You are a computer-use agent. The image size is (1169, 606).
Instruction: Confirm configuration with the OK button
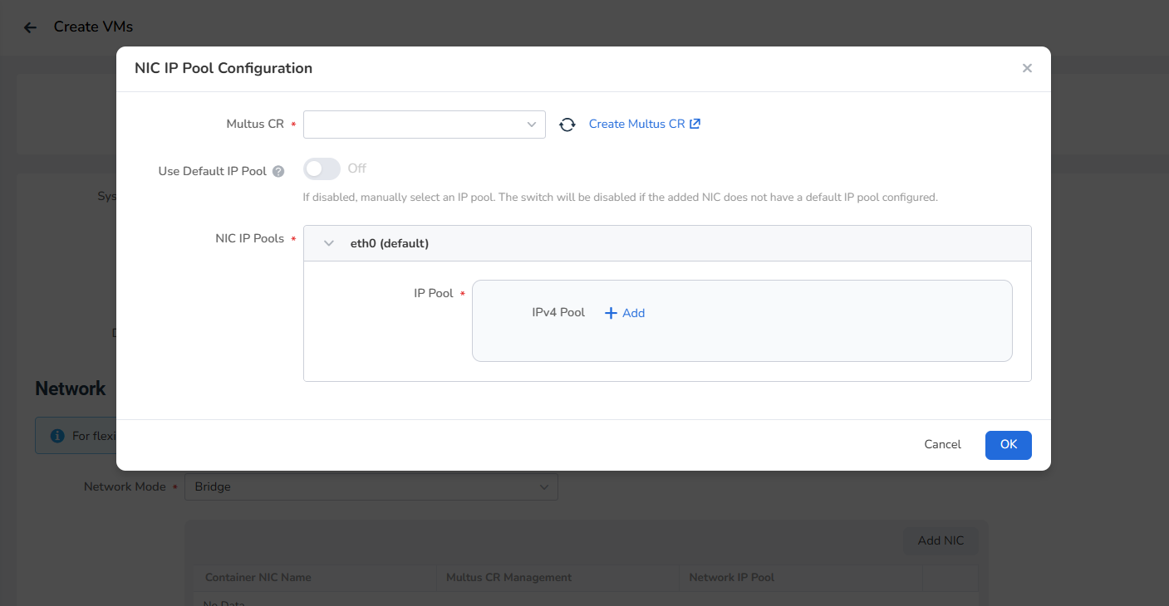tap(1008, 444)
